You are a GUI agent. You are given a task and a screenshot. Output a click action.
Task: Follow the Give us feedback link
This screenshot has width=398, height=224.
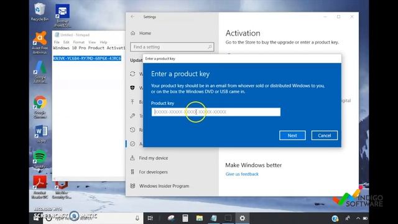pos(242,174)
